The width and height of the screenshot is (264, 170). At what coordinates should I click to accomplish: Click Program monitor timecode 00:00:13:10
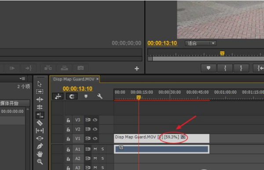[x=162, y=43]
